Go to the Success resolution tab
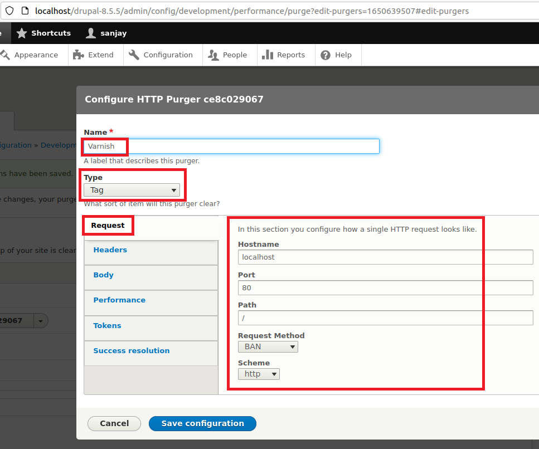 [132, 351]
